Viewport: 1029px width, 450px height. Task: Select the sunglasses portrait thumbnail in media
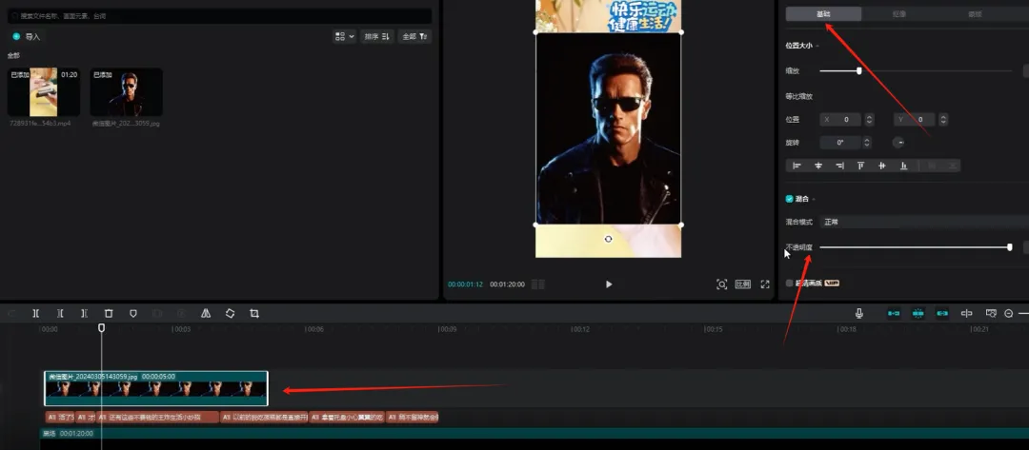click(126, 91)
